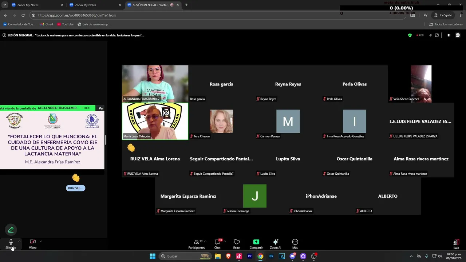Open the tab search dropdown in Chrome
This screenshot has height=262, width=466.
(x=5, y=5)
